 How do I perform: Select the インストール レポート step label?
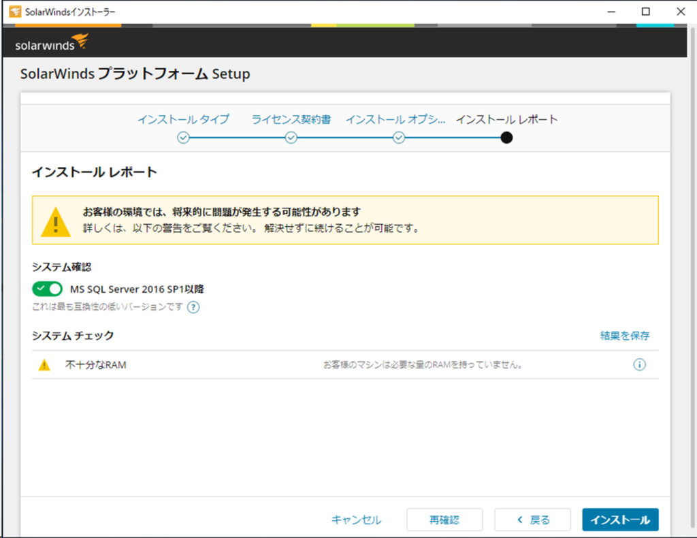point(506,119)
